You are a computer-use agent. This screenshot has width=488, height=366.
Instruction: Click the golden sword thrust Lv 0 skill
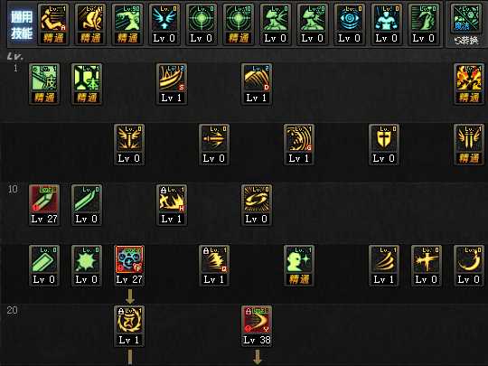click(x=214, y=145)
